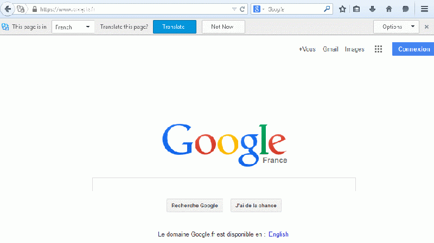The image size is (434, 243).
Task: Click the Google search engine icon
Action: (257, 9)
